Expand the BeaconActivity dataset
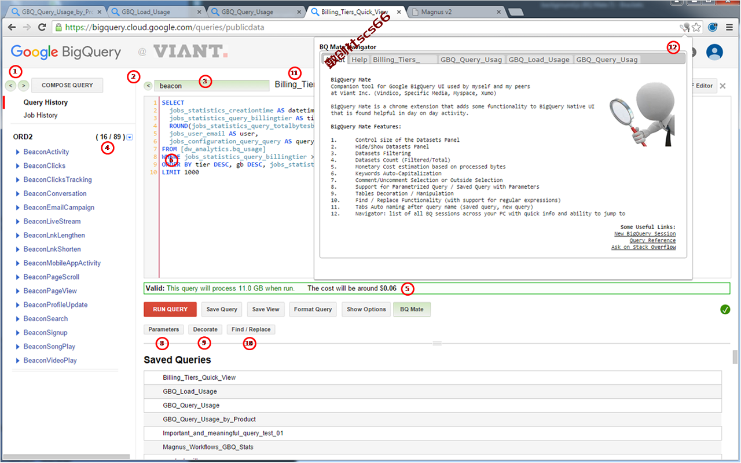 (18, 152)
